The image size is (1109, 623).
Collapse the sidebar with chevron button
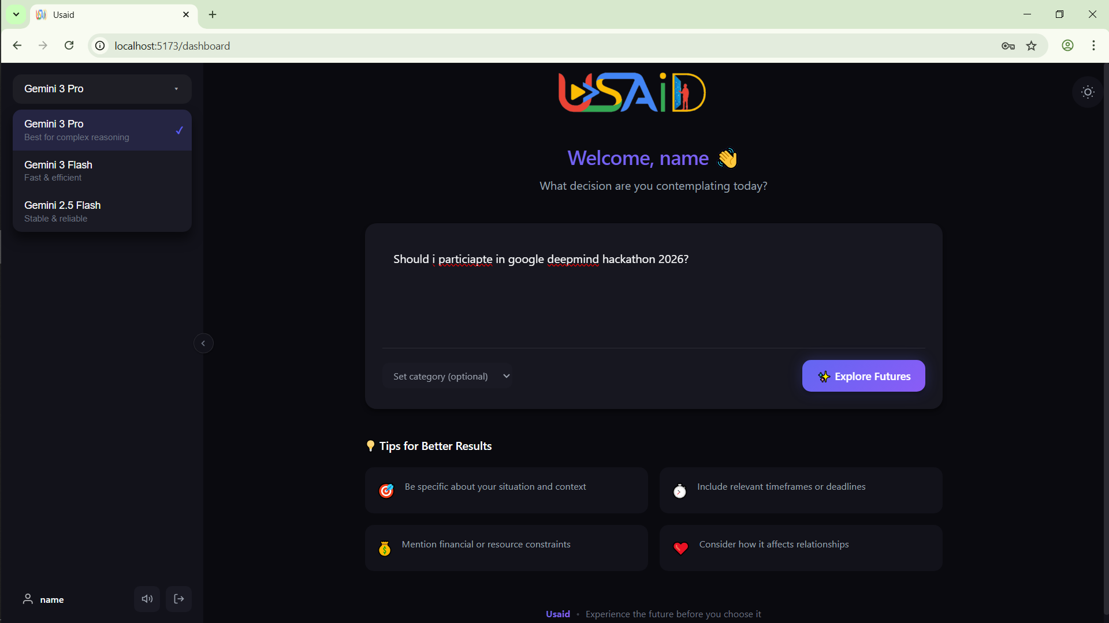(x=203, y=343)
